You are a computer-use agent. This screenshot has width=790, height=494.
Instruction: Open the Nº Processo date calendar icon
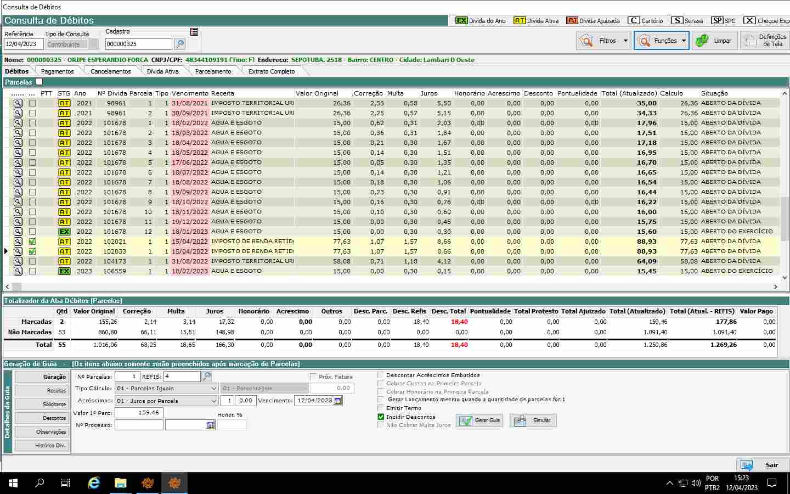[211, 425]
